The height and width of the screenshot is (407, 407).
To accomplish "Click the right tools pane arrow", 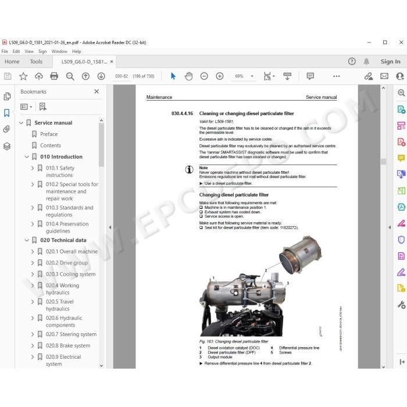I will click(x=390, y=227).
